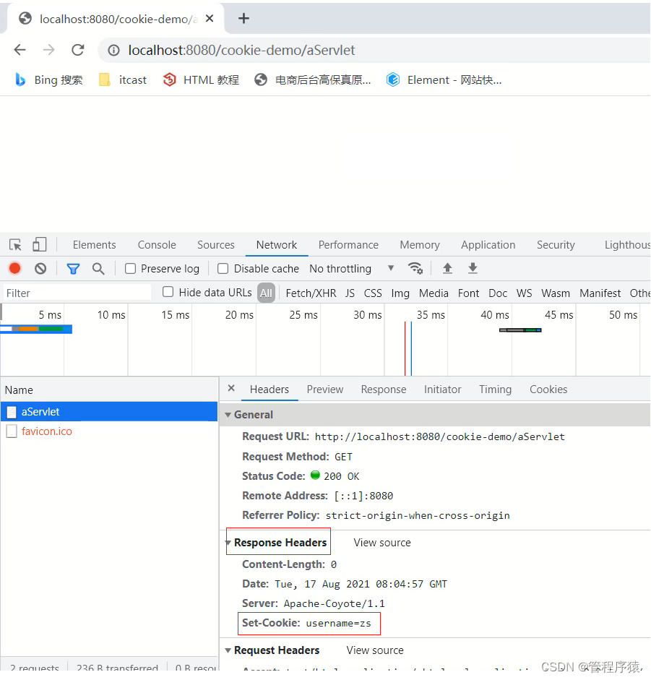The width and height of the screenshot is (651, 680).
Task: Switch to the Performance panel tab
Action: [348, 245]
